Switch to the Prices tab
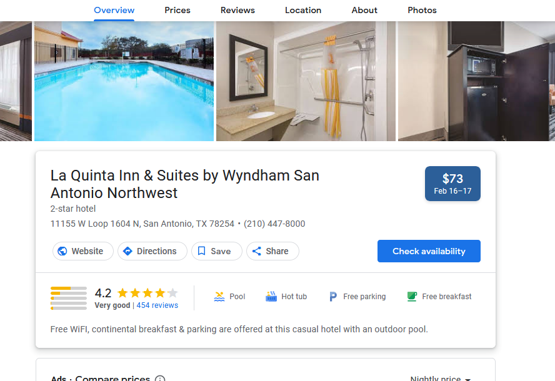 (177, 10)
